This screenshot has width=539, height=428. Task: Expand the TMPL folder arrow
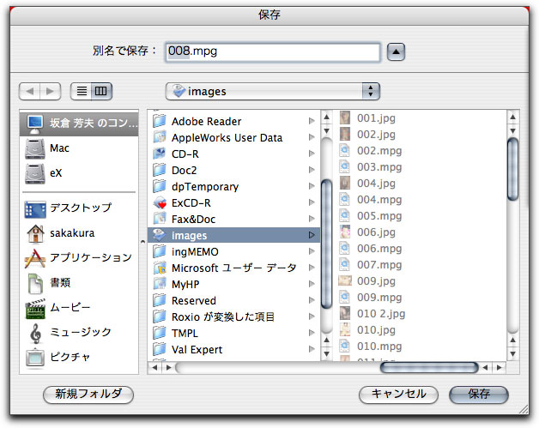tap(312, 333)
